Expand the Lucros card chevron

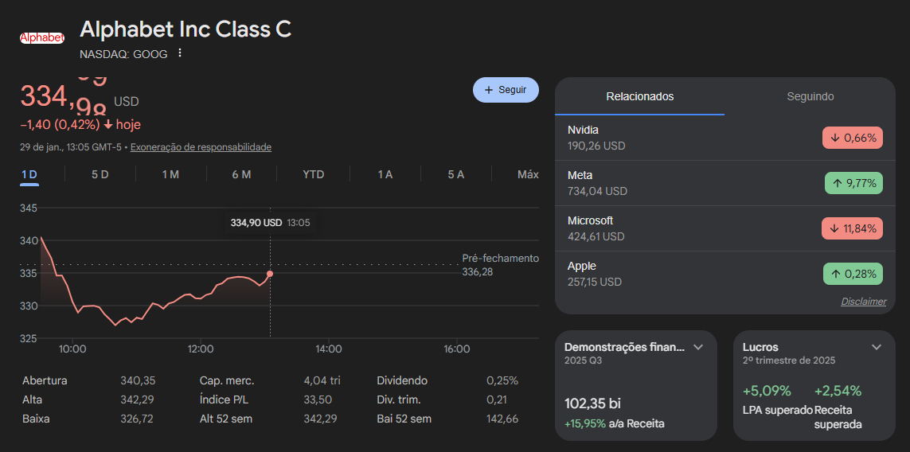click(x=877, y=348)
